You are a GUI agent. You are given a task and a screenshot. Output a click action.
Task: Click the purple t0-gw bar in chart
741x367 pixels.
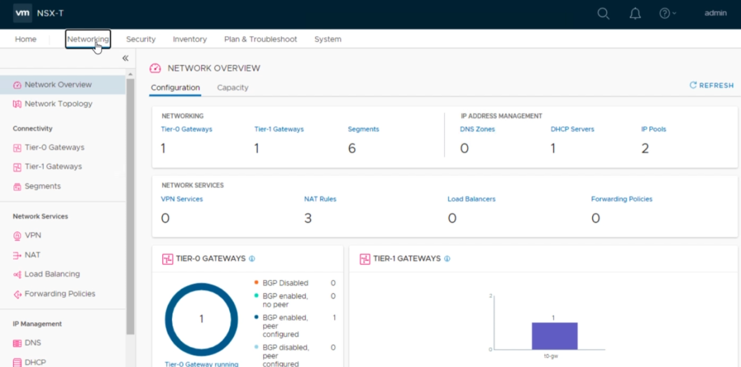[x=554, y=336]
